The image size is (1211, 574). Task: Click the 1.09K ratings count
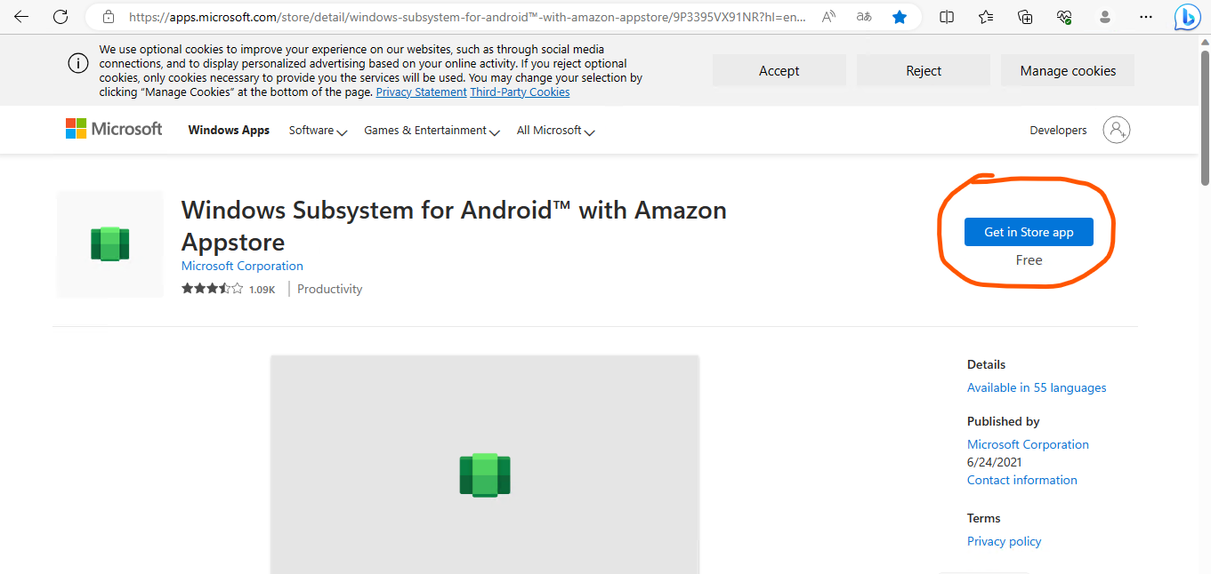coord(262,290)
